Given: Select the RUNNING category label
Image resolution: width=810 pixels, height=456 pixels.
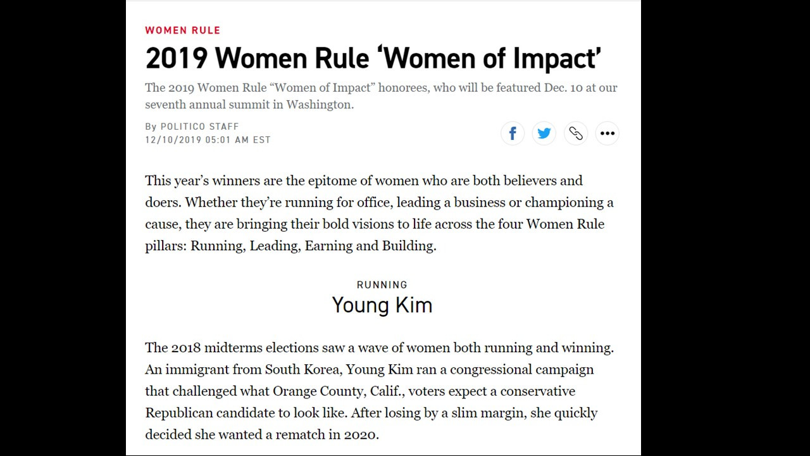Looking at the screenshot, I should click(x=382, y=285).
